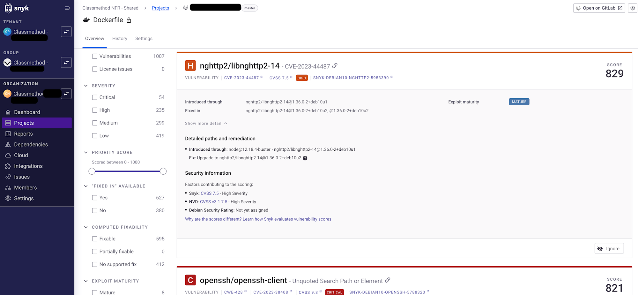Check the Critical severity filter
Image resolution: width=638 pixels, height=295 pixels.
(95, 97)
